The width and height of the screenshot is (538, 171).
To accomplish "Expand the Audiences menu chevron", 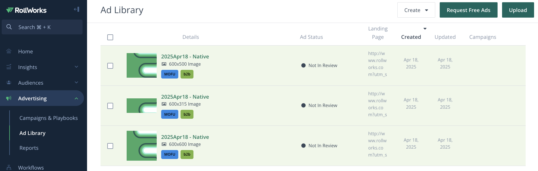I will tap(76, 82).
